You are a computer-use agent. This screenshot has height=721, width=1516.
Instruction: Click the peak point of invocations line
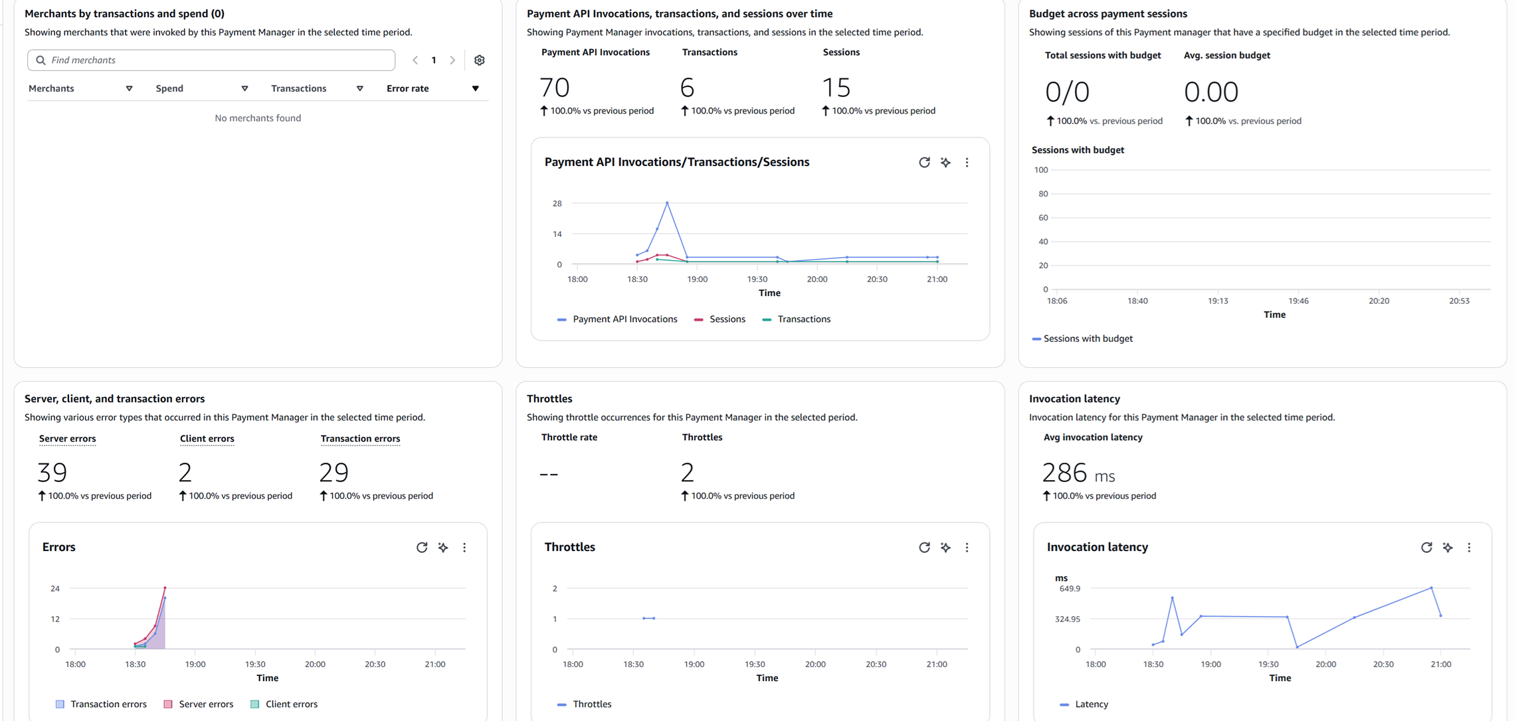click(667, 202)
